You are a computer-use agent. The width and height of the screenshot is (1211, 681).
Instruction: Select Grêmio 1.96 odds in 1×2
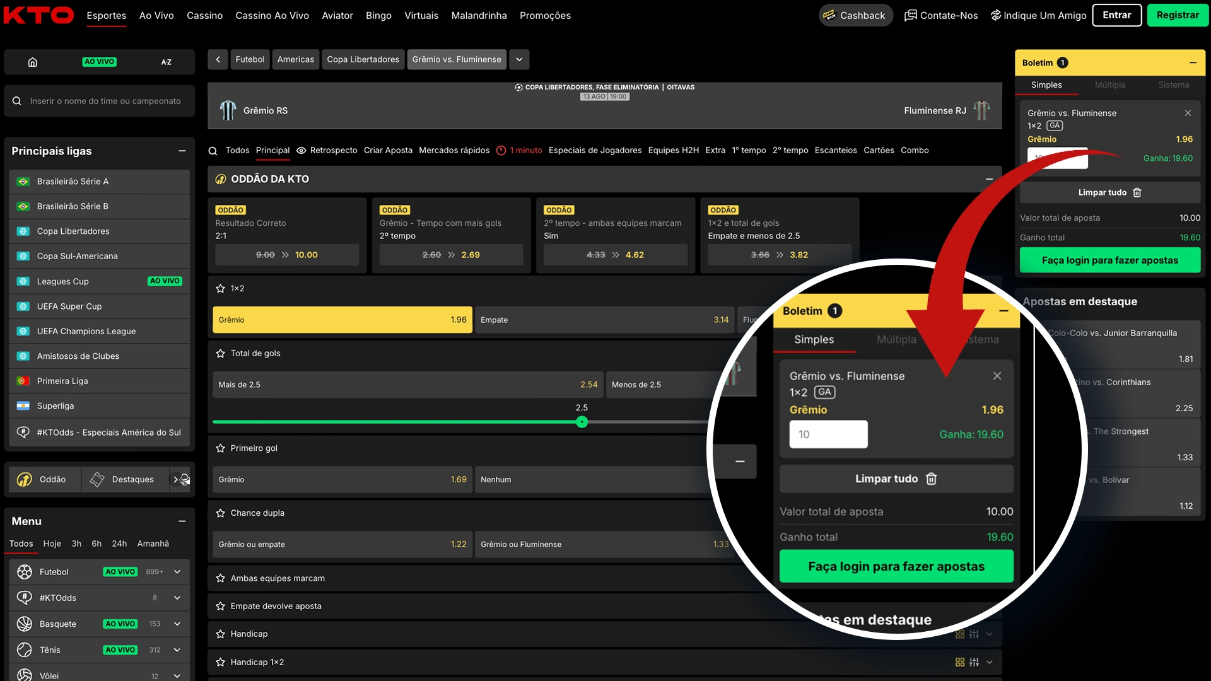[342, 320]
